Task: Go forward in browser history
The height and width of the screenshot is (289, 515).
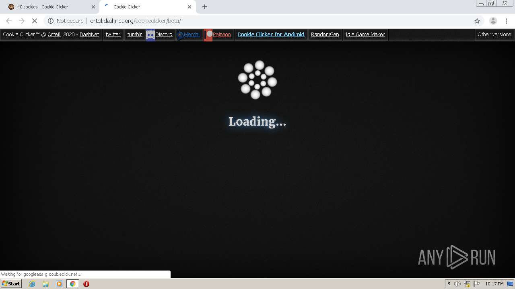Action: coord(22,21)
